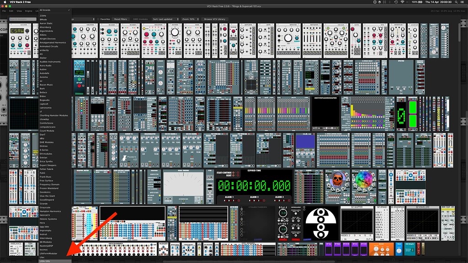Screen dimensions: 468x263
Task: Select the rainbow color wheel module
Action: [364, 180]
